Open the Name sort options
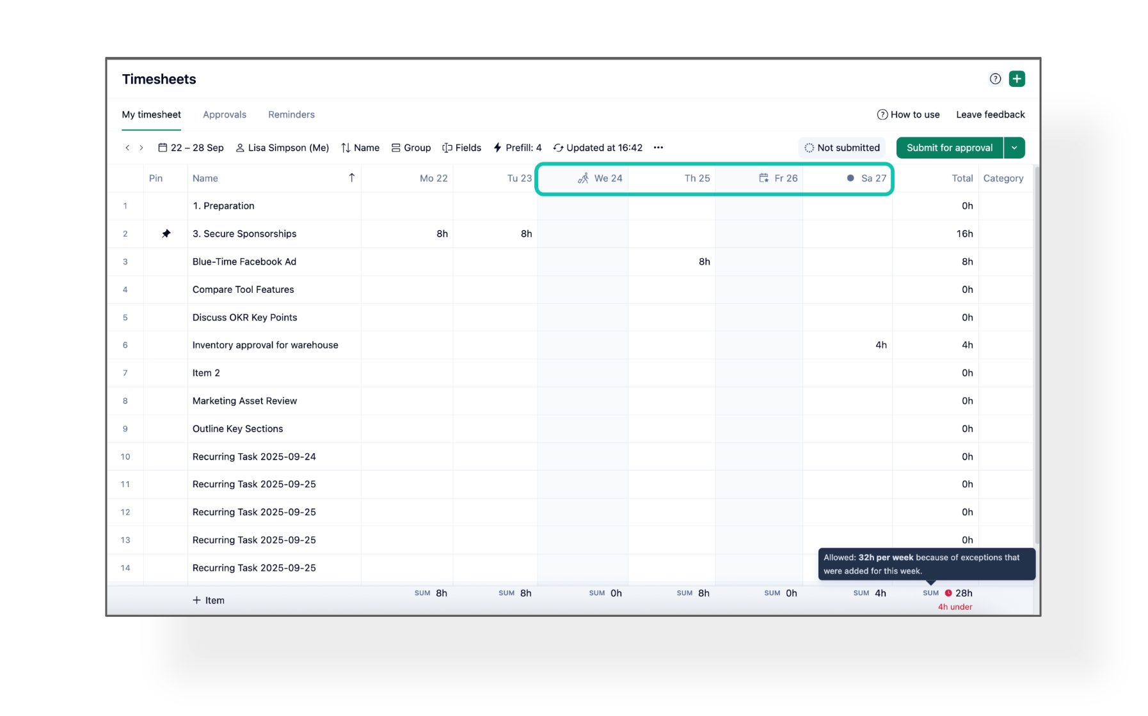Image resolution: width=1148 pixels, height=716 pixels. tap(360, 148)
